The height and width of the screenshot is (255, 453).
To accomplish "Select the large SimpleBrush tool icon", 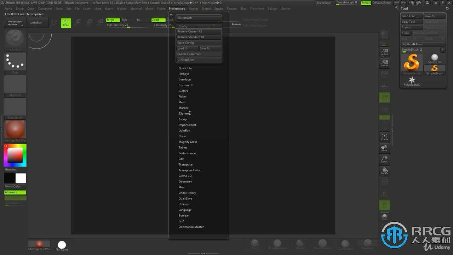I will click(412, 64).
